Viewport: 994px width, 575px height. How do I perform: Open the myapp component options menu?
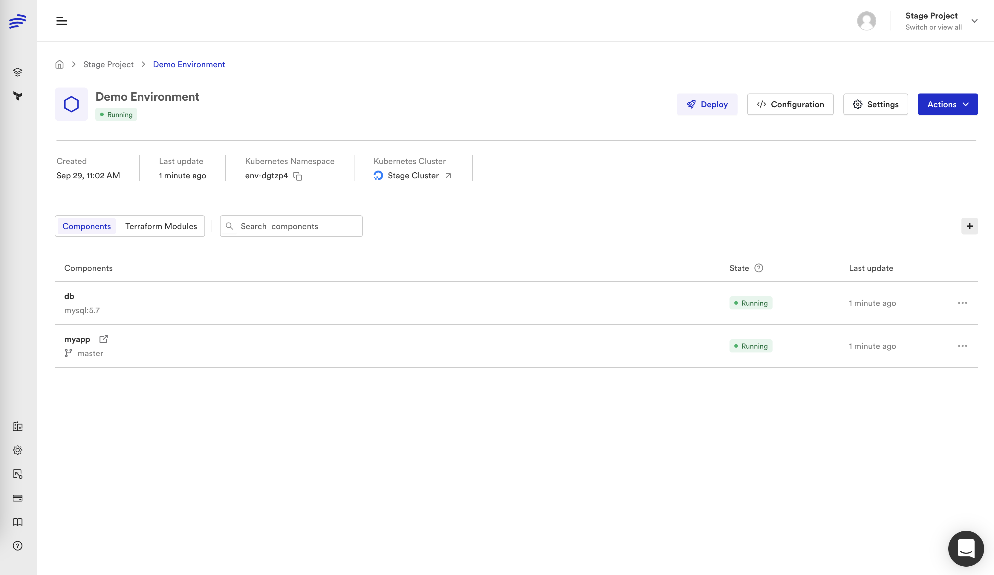(x=962, y=346)
